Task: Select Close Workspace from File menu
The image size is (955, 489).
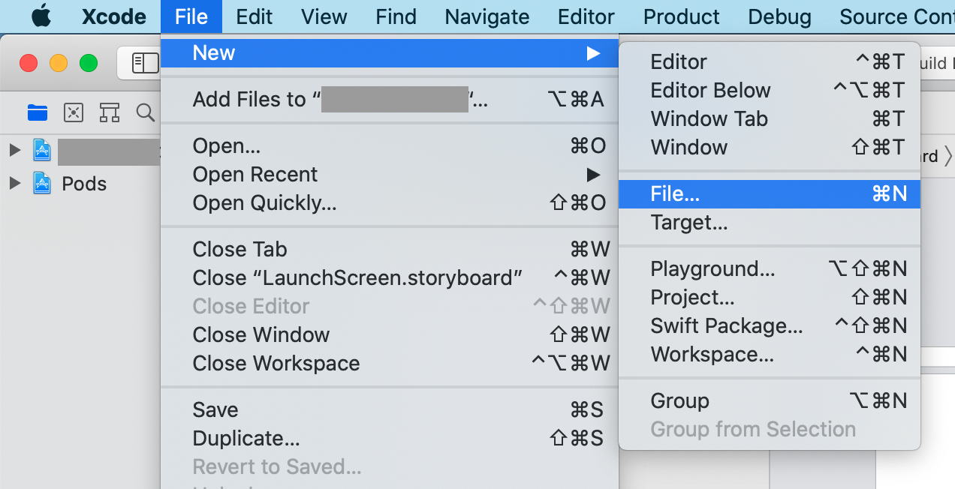Action: 276,364
